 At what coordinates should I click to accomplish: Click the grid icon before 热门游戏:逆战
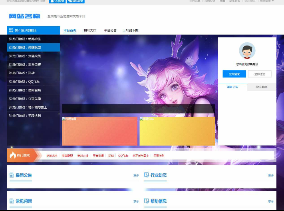pyautogui.click(x=10, y=73)
